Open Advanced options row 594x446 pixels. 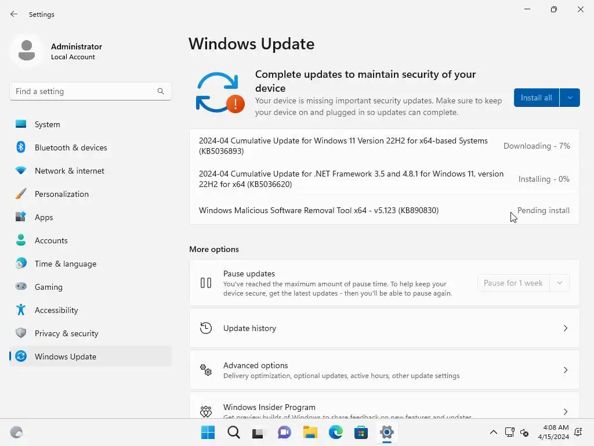click(384, 370)
